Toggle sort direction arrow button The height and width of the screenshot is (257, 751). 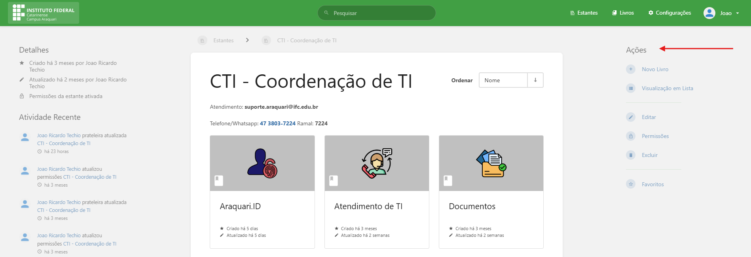(x=535, y=80)
